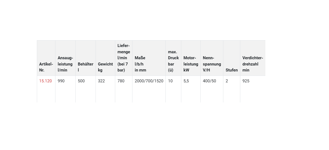Click the Maße l/b/h column header

point(140,64)
